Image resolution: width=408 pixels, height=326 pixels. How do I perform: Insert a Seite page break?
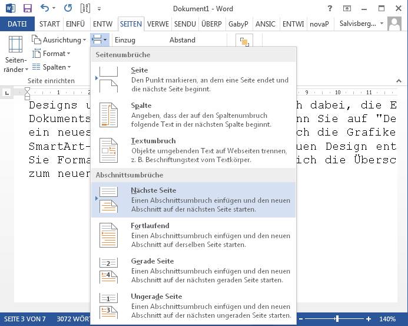pos(193,80)
